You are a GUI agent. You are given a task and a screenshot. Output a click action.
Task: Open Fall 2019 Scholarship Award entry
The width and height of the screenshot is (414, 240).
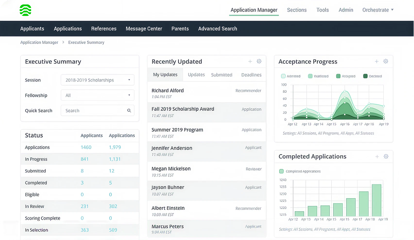pyautogui.click(x=206, y=112)
